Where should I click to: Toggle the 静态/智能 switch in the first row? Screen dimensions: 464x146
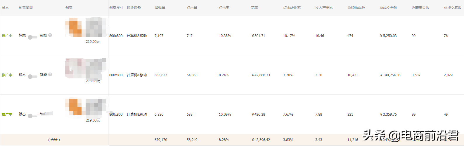[32, 37]
